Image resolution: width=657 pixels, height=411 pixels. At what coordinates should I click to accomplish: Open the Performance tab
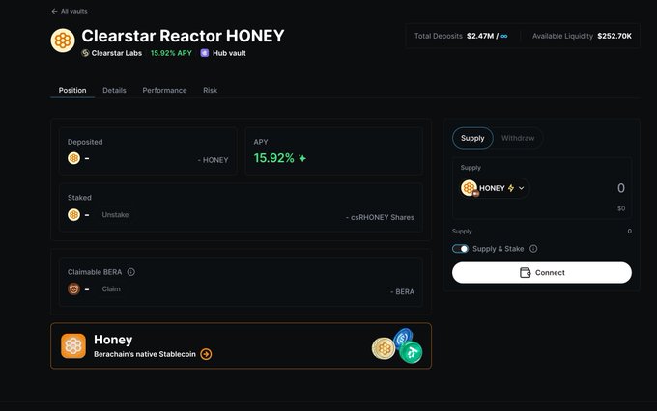click(x=164, y=90)
